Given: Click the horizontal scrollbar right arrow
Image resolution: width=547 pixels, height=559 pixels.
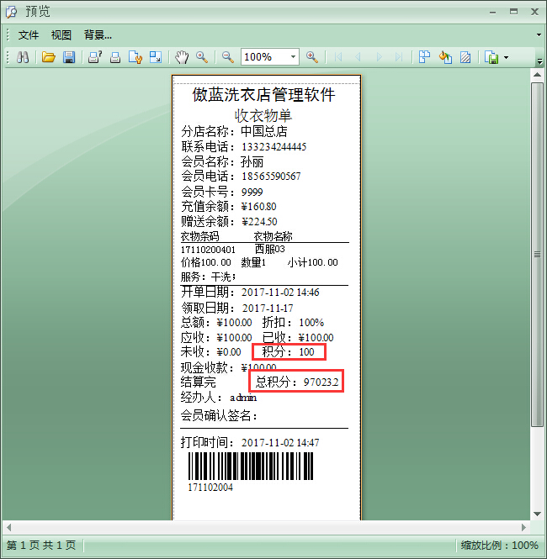Looking at the screenshot, I should click(x=523, y=527).
